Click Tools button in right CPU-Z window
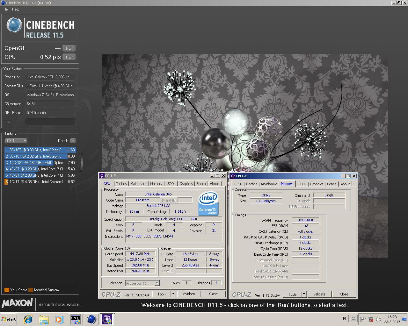 [x=292, y=294]
